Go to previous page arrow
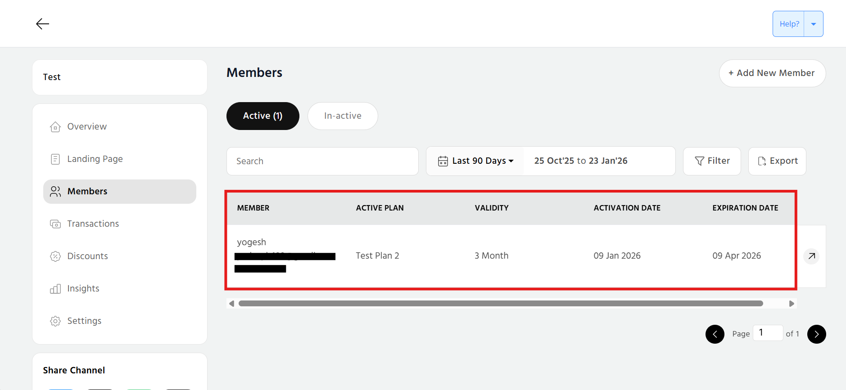Viewport: 846px width, 390px height. coord(715,334)
